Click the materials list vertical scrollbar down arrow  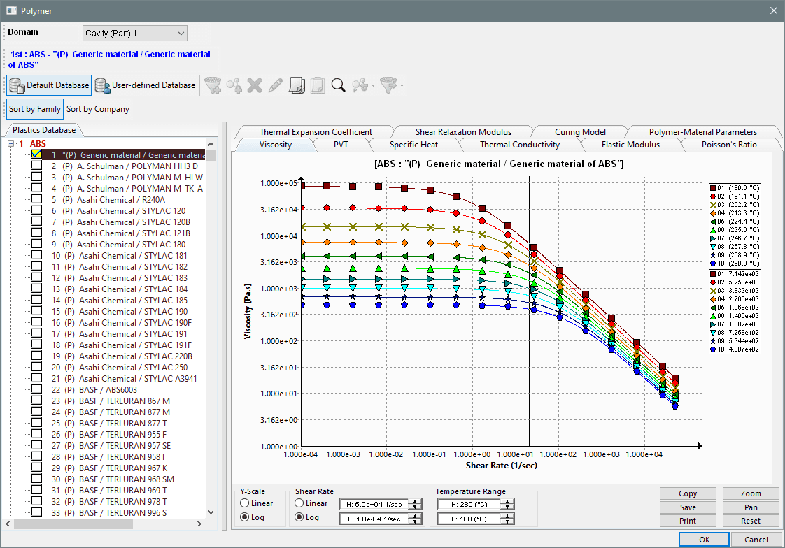coord(211,512)
